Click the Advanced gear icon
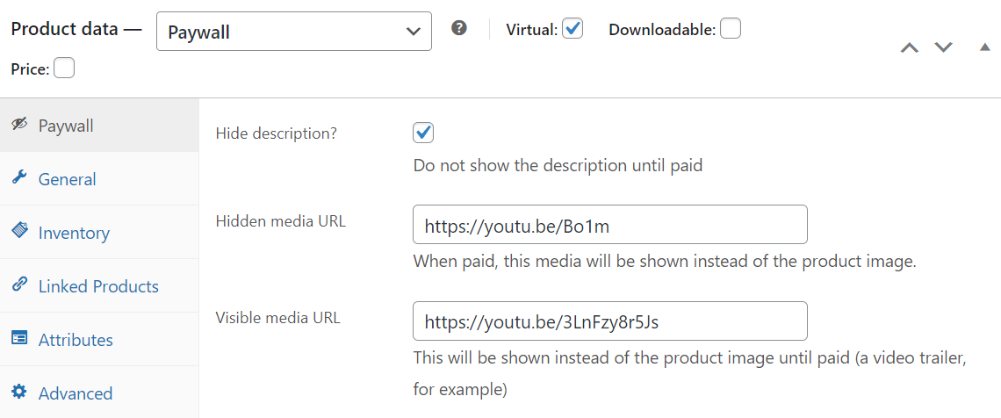The height and width of the screenshot is (418, 1001). 19,393
